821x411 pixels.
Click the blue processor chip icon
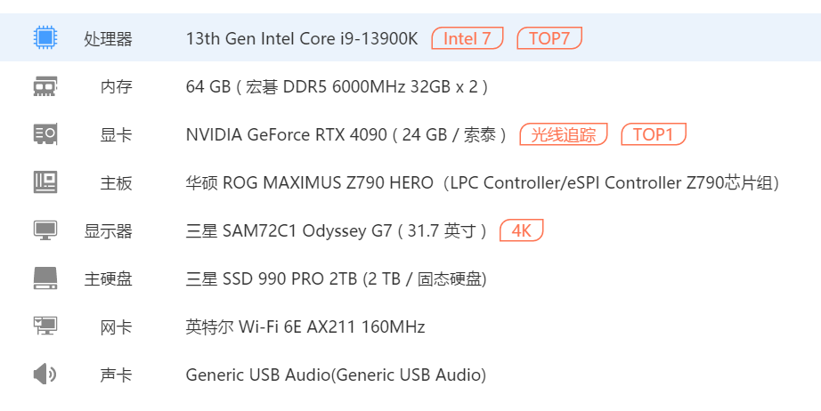(x=45, y=37)
